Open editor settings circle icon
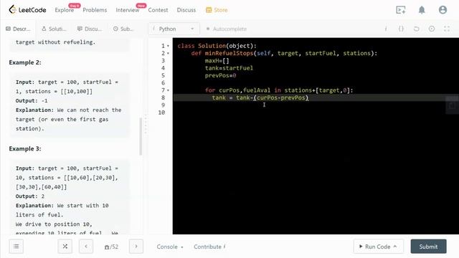 432,29
